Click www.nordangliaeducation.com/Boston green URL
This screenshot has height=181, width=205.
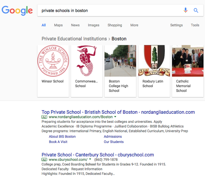[x=81, y=117]
